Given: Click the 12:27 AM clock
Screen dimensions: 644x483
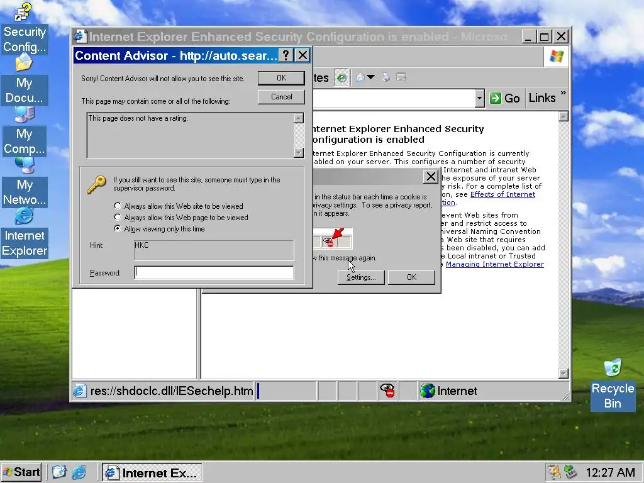Looking at the screenshot, I should point(610,472).
